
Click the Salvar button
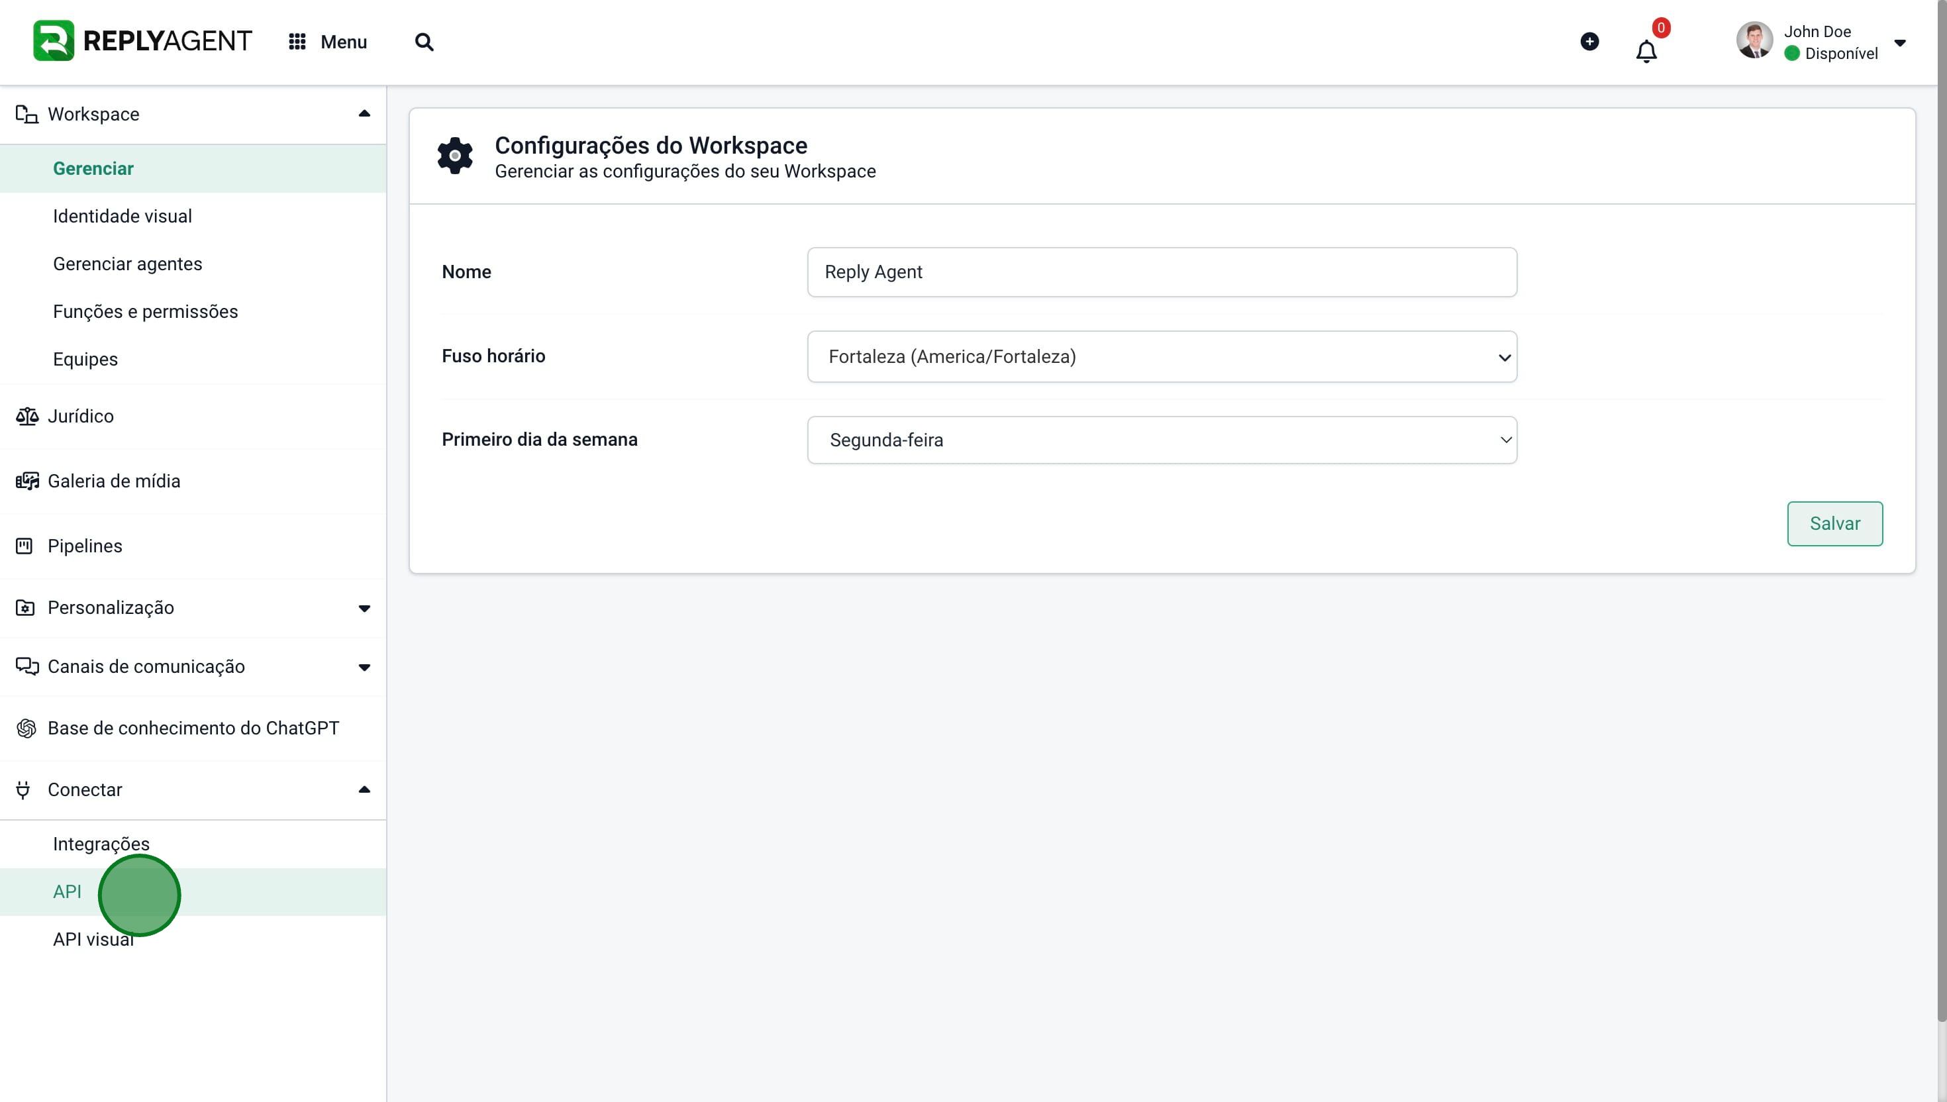pyautogui.click(x=1834, y=524)
